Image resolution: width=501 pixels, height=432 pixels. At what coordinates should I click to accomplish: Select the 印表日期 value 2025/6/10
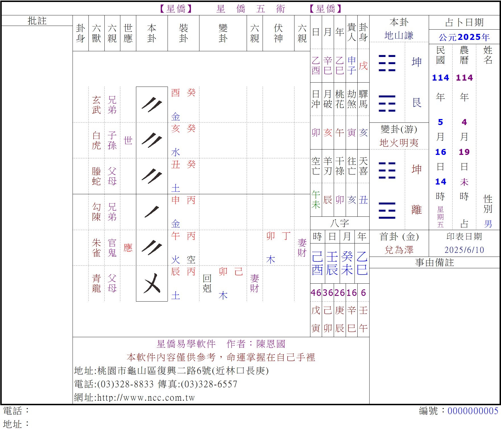coord(464,250)
